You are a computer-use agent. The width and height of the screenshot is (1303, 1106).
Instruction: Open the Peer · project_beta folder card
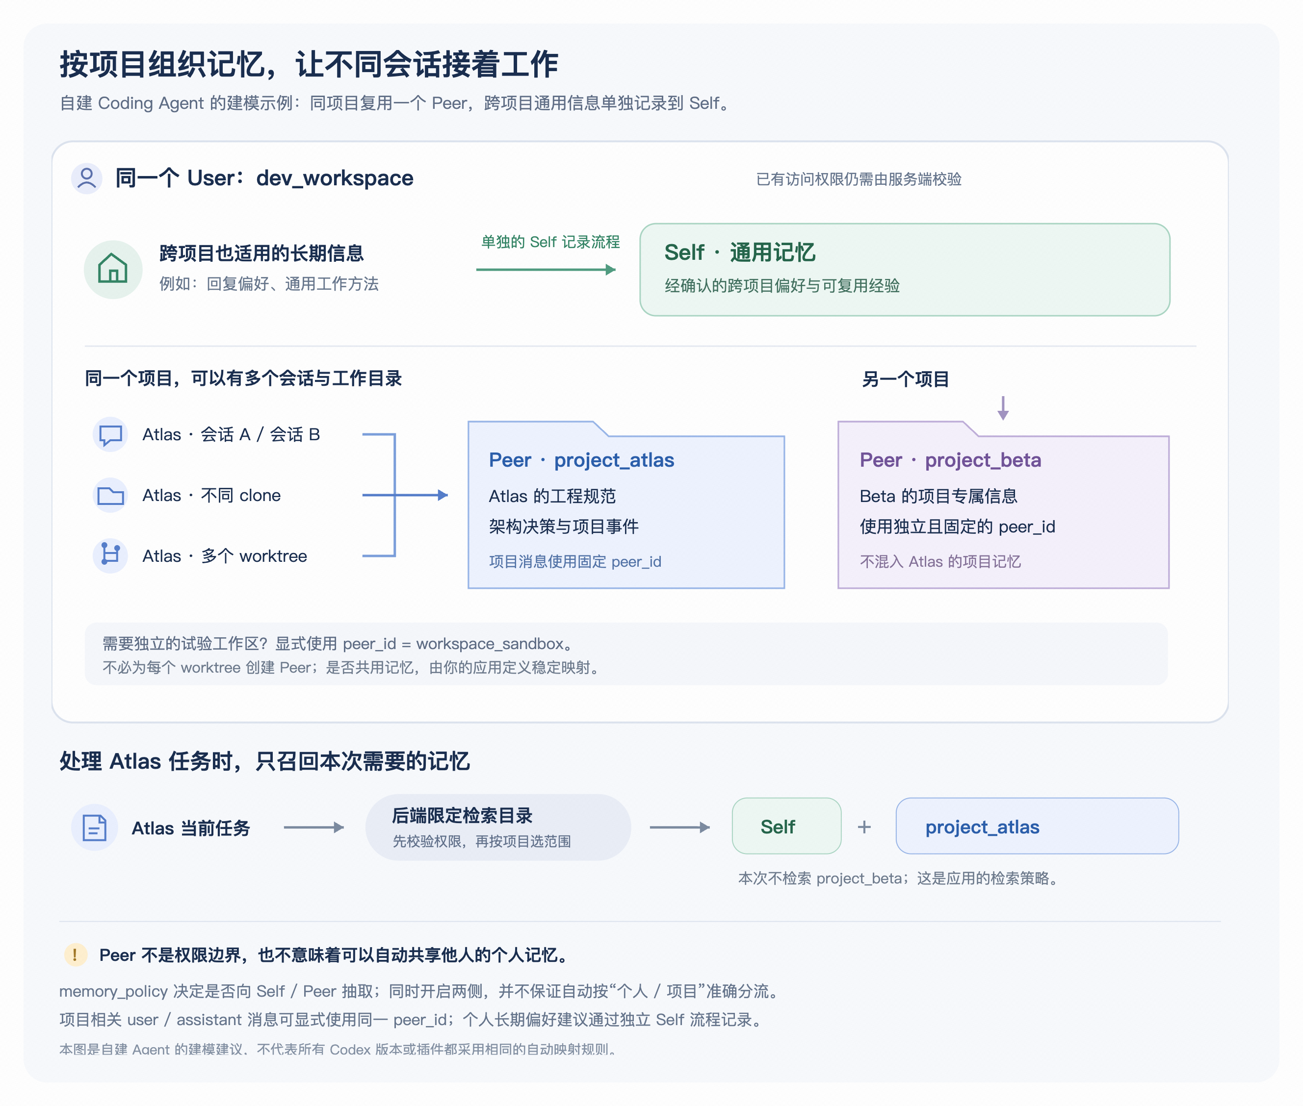[x=1003, y=505]
